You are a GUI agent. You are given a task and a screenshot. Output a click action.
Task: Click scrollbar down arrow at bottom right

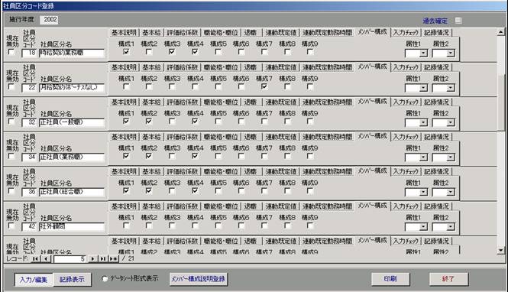501,251
